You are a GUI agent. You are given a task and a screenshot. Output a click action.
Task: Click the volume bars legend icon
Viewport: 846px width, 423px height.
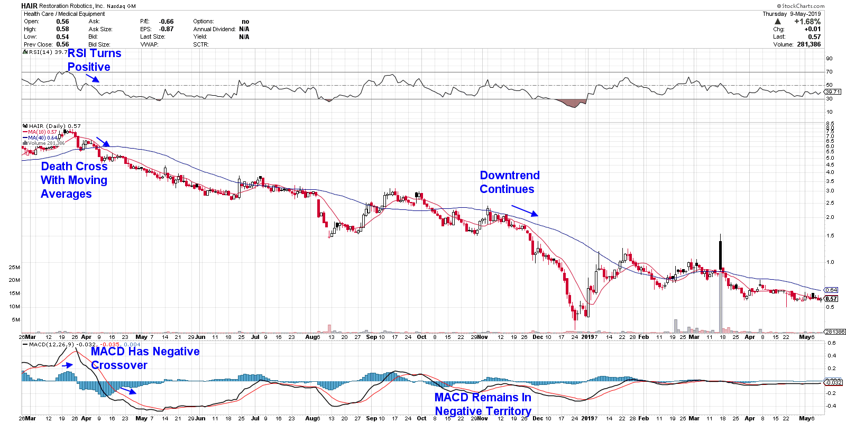click(25, 143)
